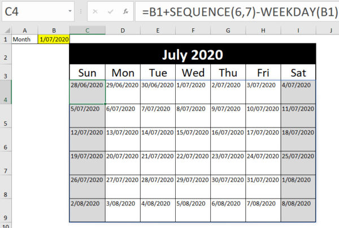Open the Name Box dropdown arrow
The height and width of the screenshot is (228, 339).
point(70,11)
